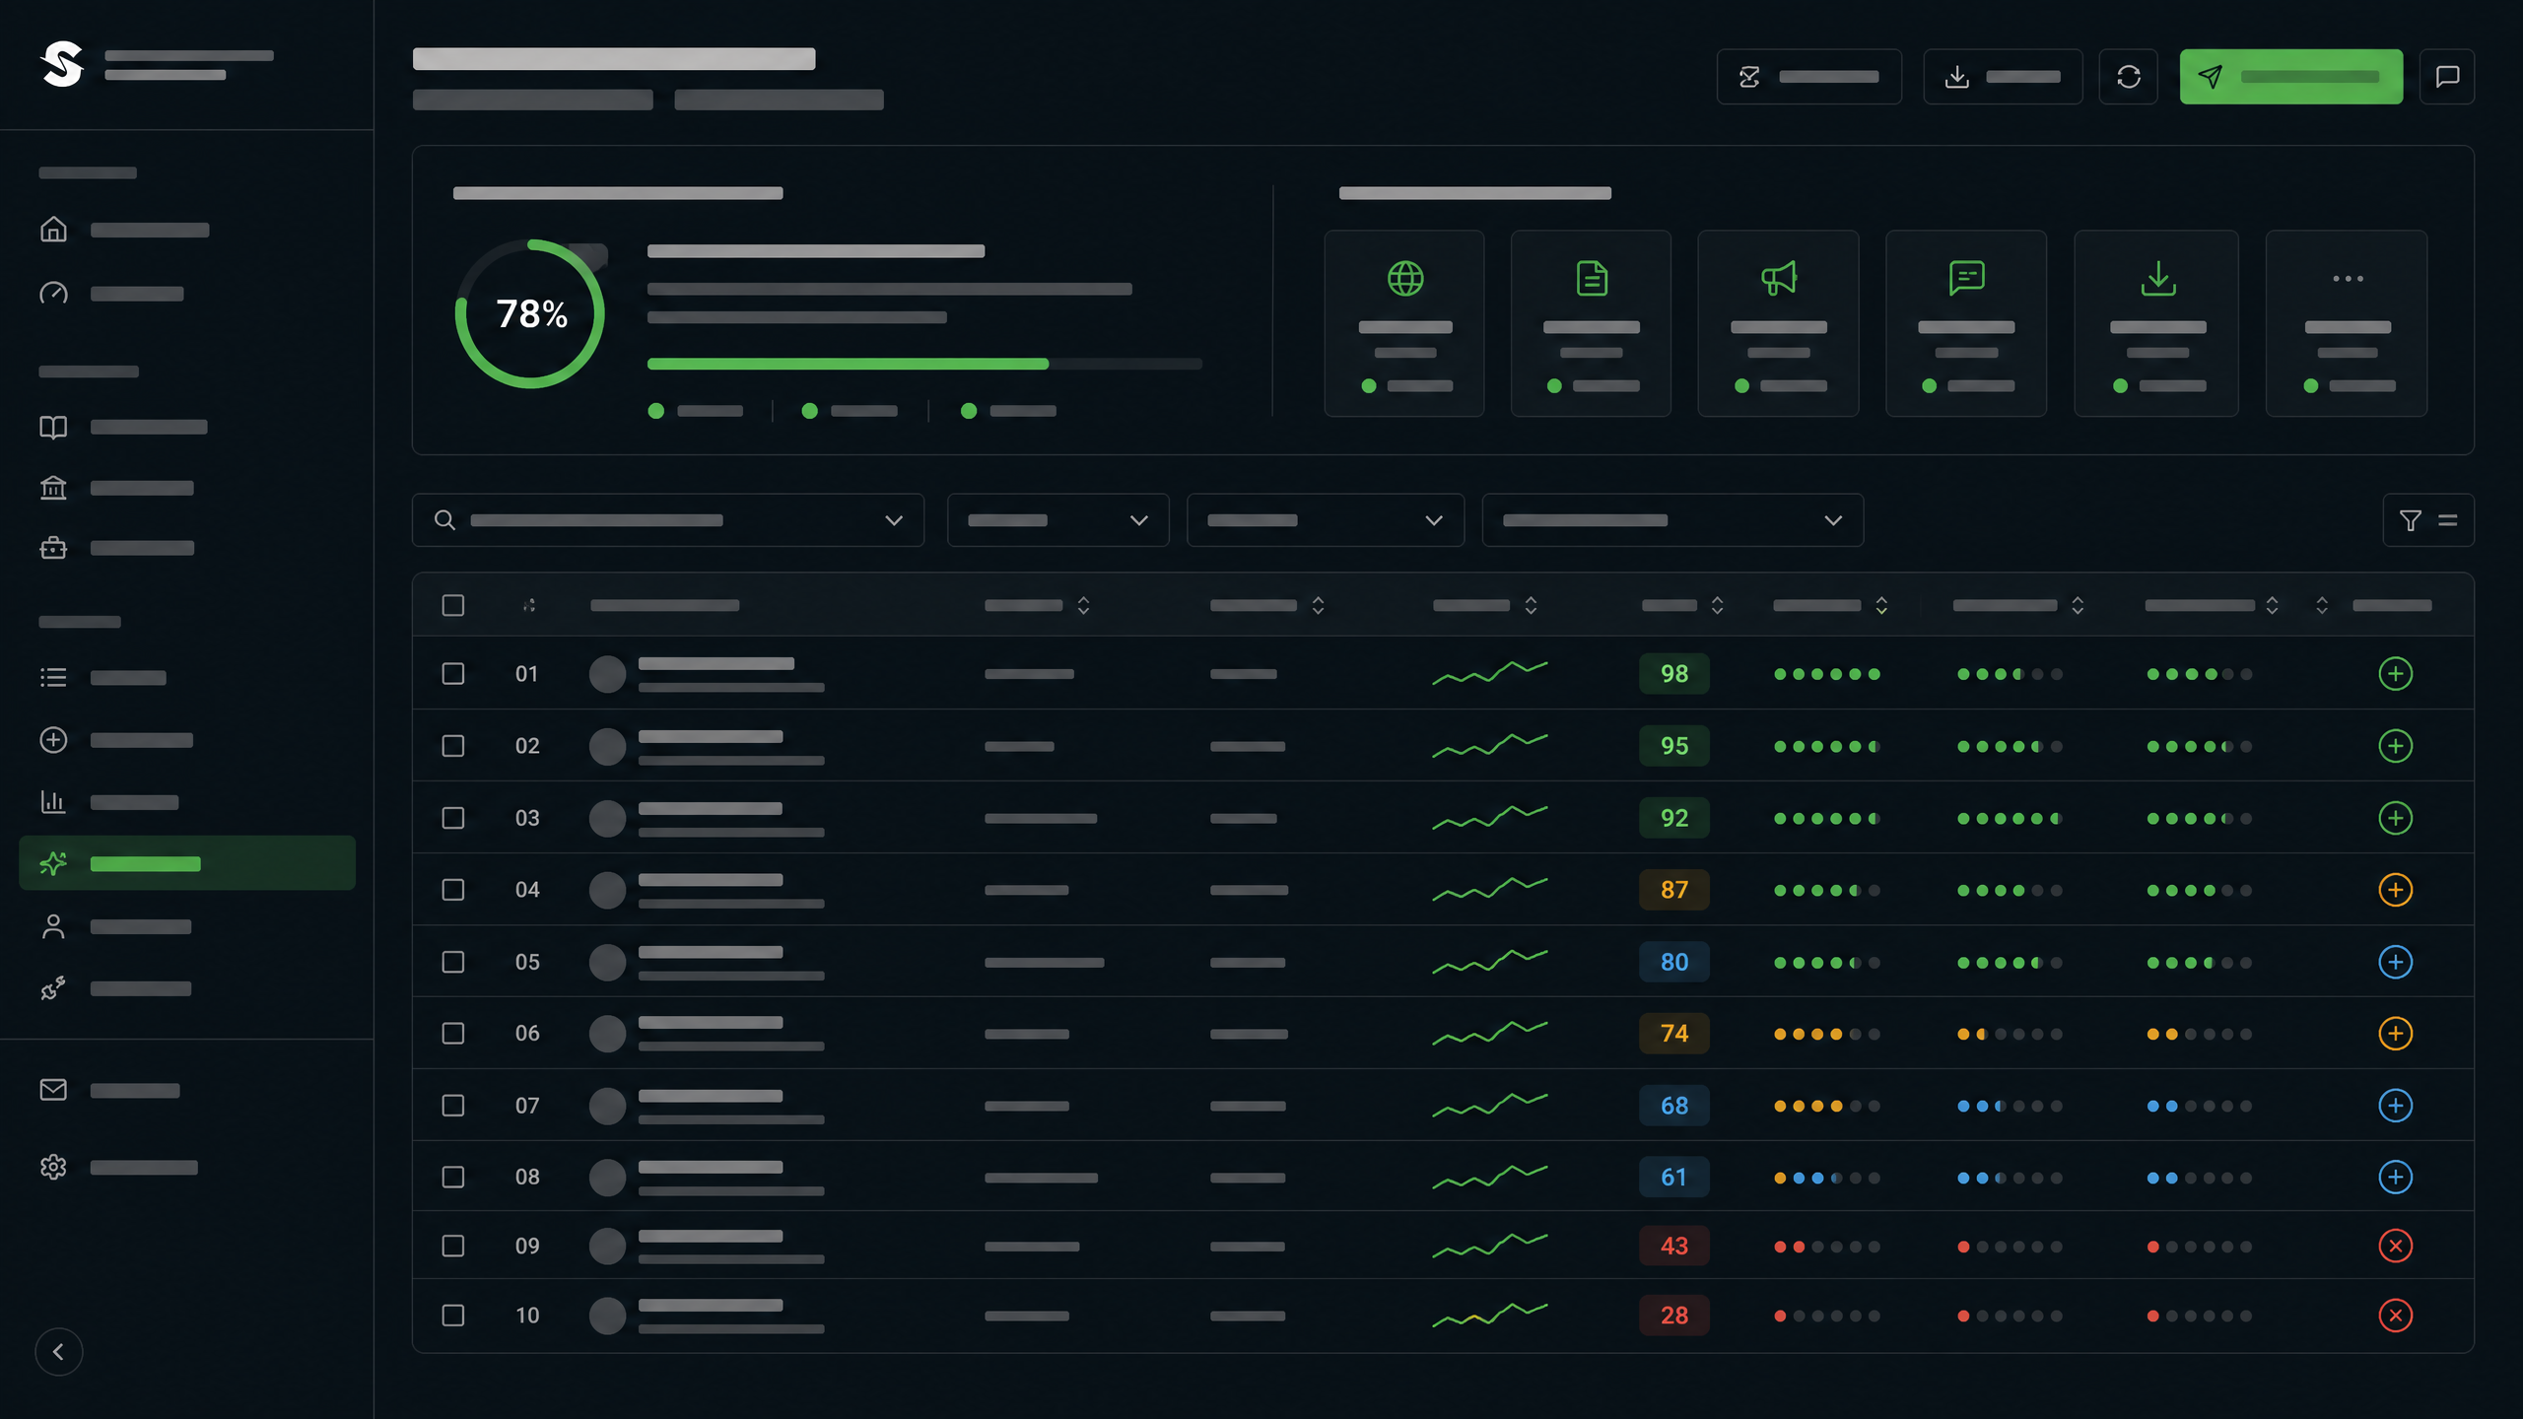The height and width of the screenshot is (1419, 2523).
Task: Select the message bubble channel card
Action: 1966,323
